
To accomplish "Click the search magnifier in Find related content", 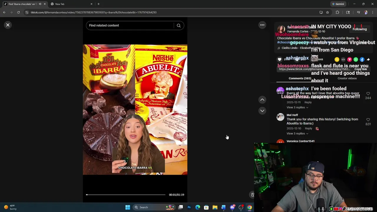I will [178, 25].
